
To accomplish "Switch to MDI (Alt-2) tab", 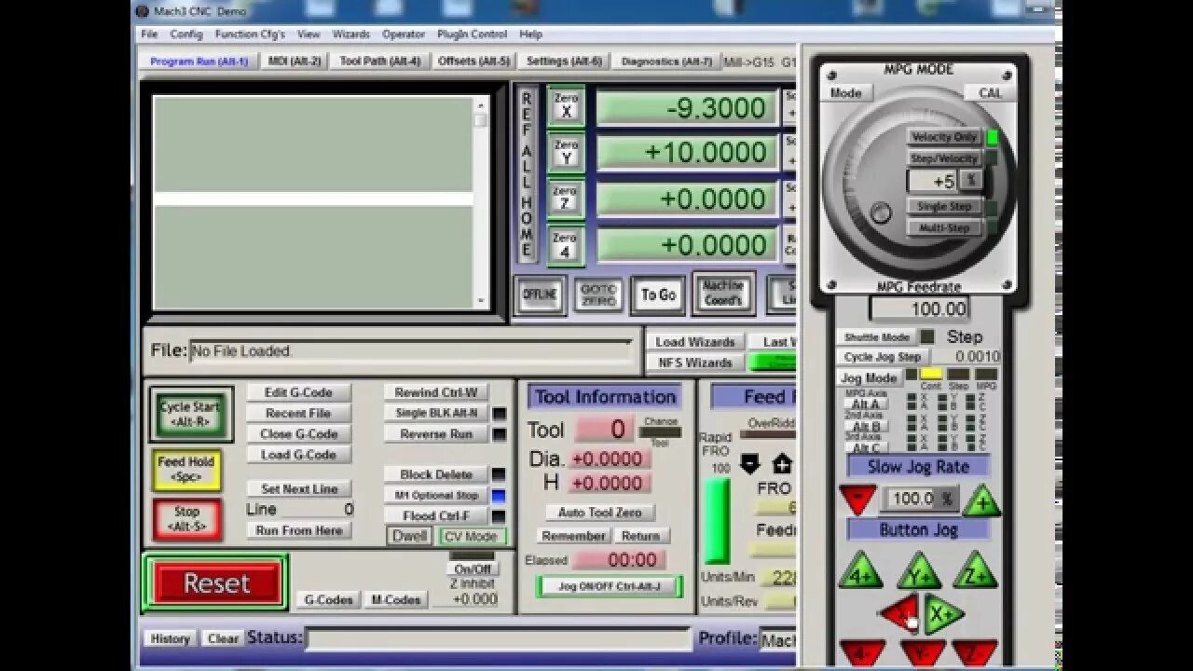I will click(x=295, y=62).
